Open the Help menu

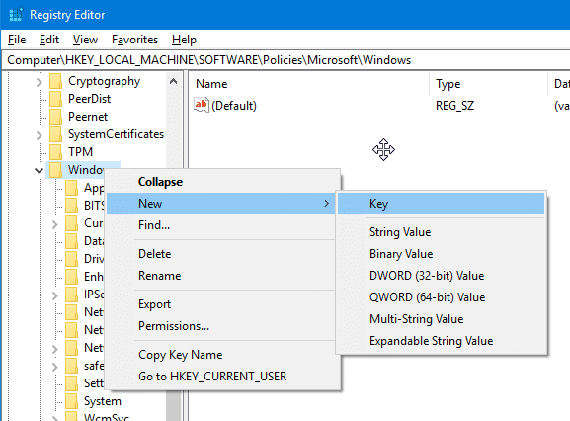click(184, 40)
